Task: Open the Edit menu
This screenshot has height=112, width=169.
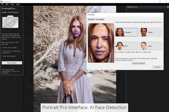Action: click(7, 4)
